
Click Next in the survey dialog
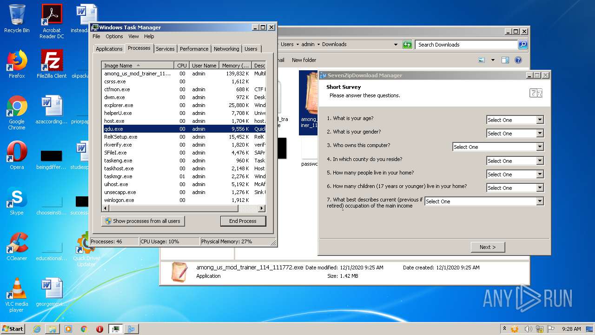(x=488, y=247)
